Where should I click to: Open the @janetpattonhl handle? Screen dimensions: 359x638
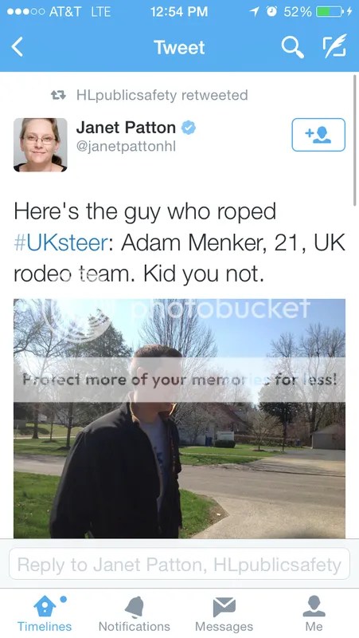[x=127, y=146]
